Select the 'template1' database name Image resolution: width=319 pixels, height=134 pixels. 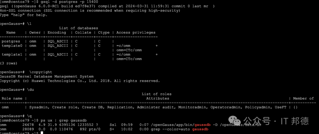point(12,55)
